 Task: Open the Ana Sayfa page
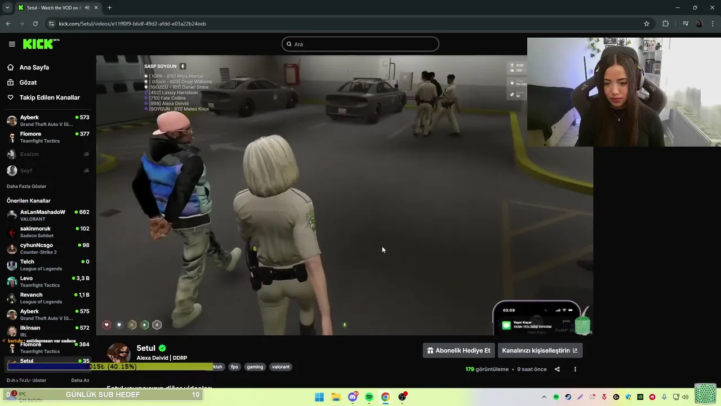(x=34, y=67)
